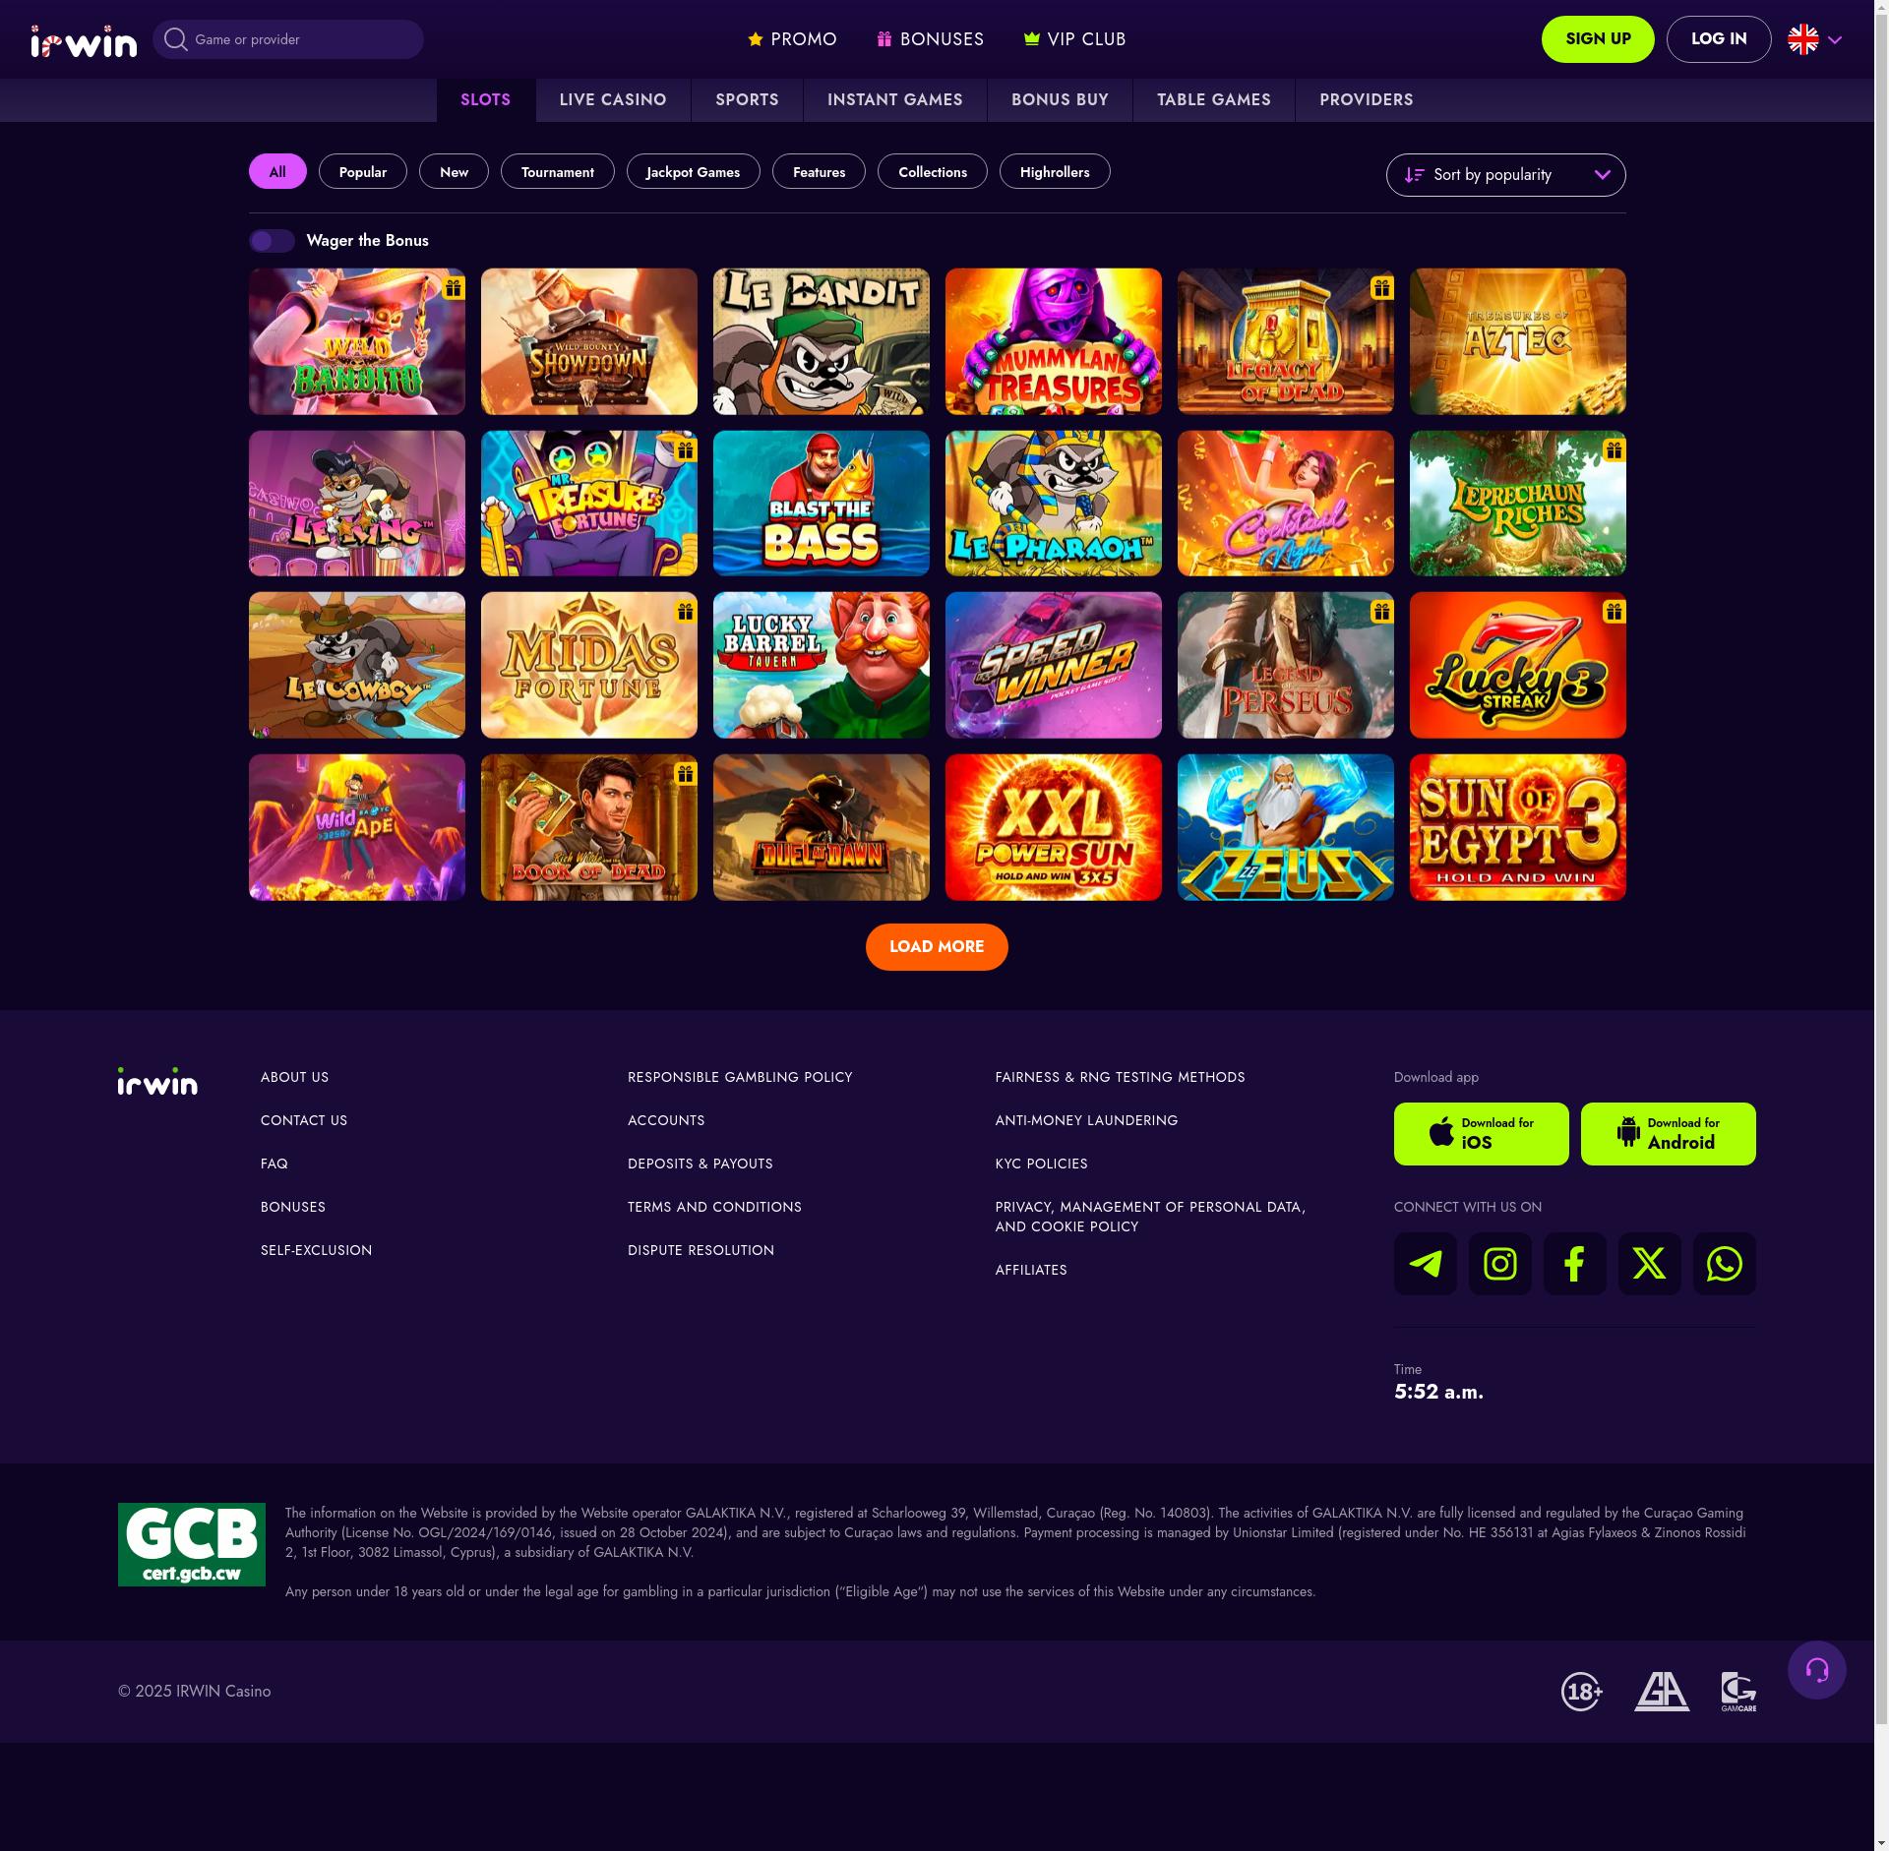Open the live support headset chat
This screenshot has width=1889, height=1851.
1816,1670
